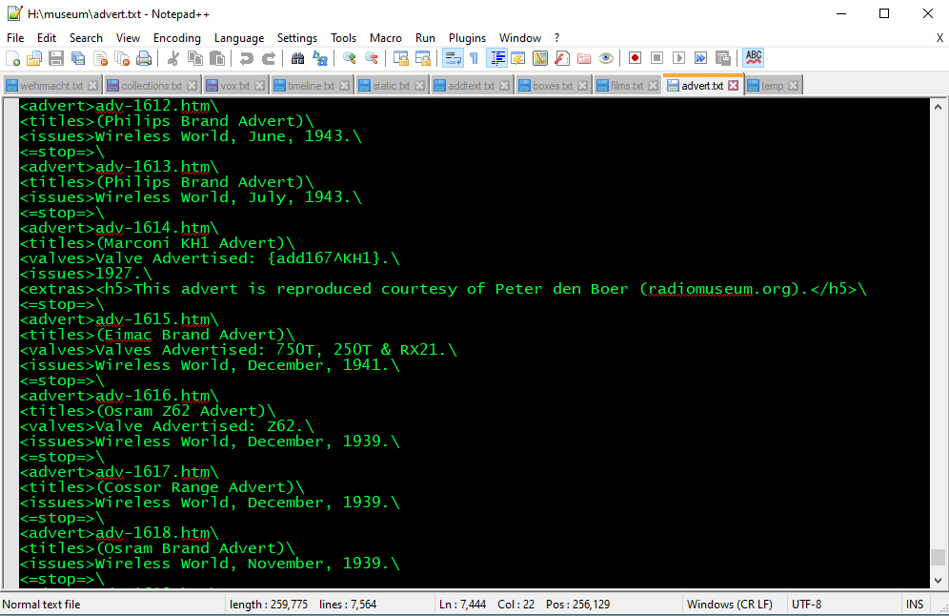This screenshot has width=949, height=616.
Task: Print the document with the printer icon
Action: (x=144, y=58)
